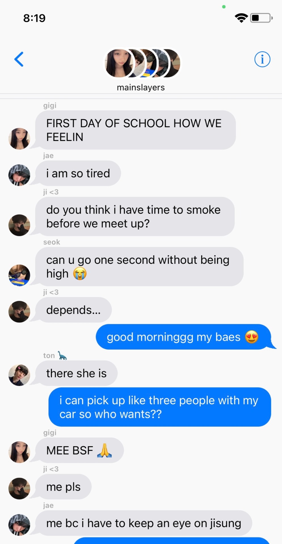282x544 pixels.
Task: Select the 'keep an eye on jisung' bubble
Action: click(144, 523)
